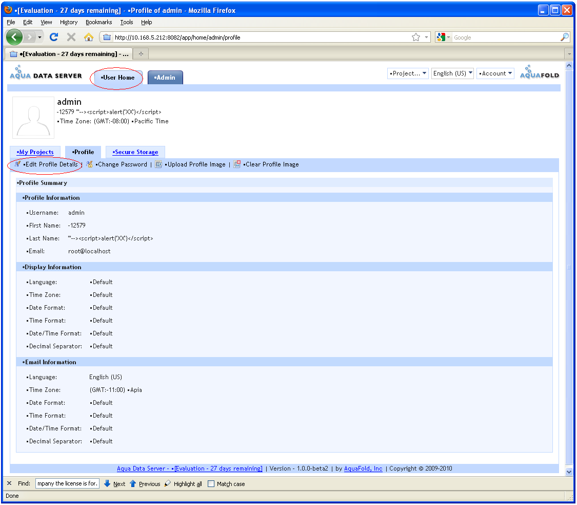Click the AquaFold logo
The width and height of the screenshot is (577, 505).
[540, 72]
